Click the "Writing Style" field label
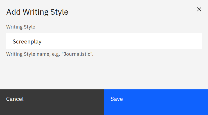 [21, 27]
